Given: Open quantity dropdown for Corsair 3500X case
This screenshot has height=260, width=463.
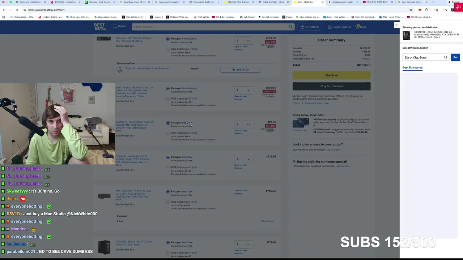Looking at the screenshot, I should (243, 244).
